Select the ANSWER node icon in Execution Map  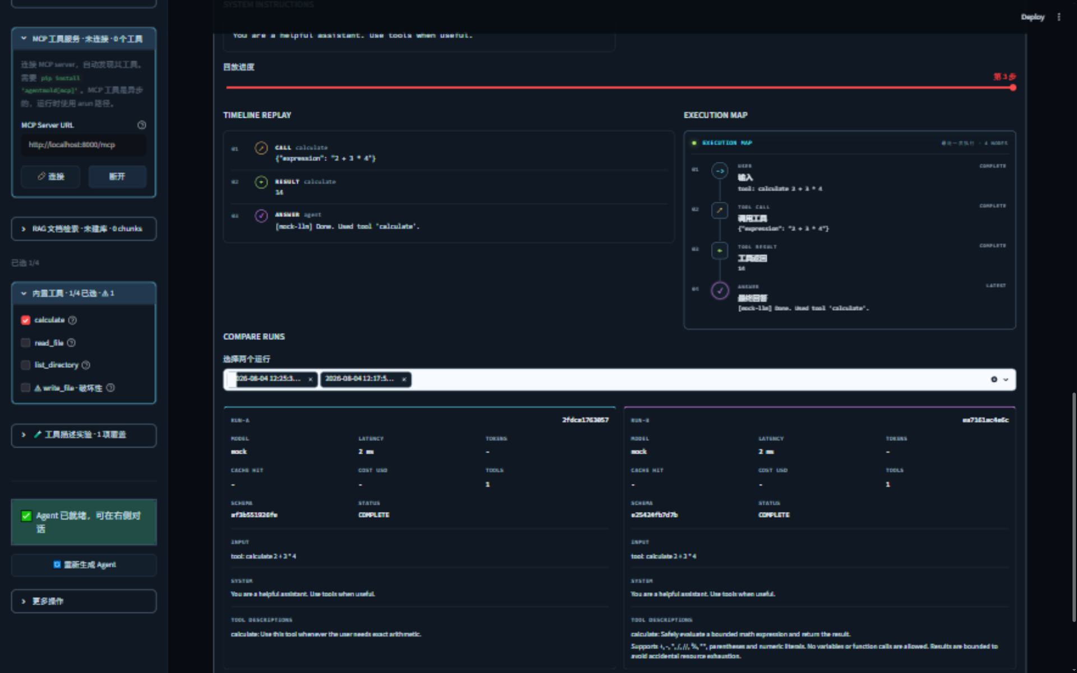coord(720,291)
